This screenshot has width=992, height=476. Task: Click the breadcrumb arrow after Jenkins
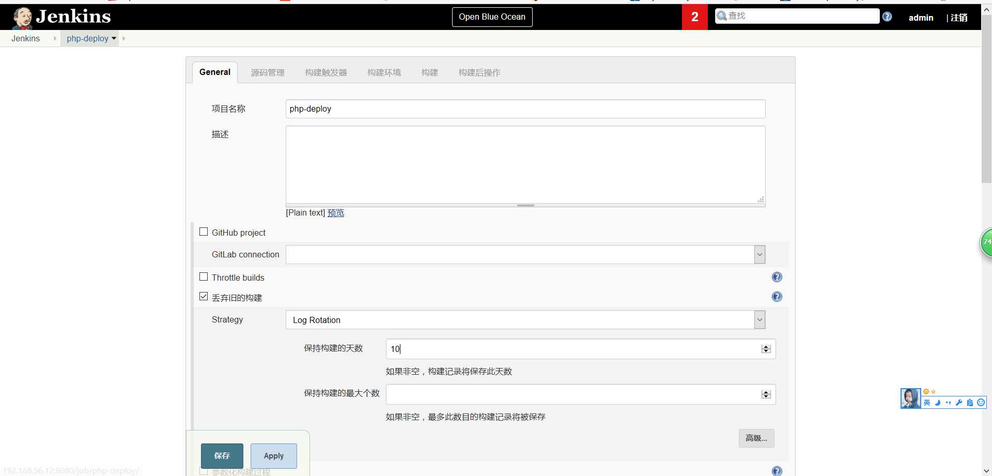click(x=55, y=38)
